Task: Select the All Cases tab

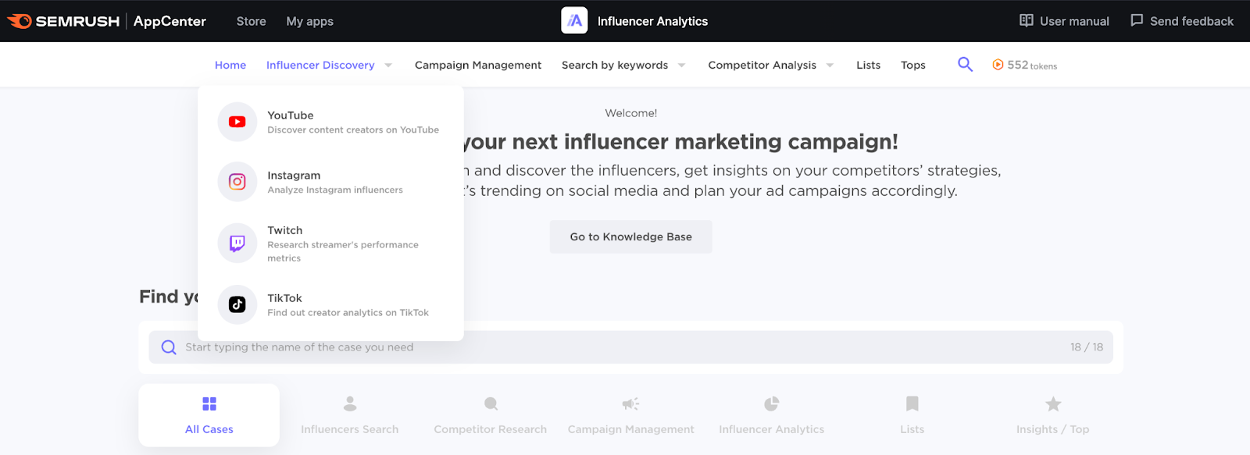Action: (x=209, y=415)
